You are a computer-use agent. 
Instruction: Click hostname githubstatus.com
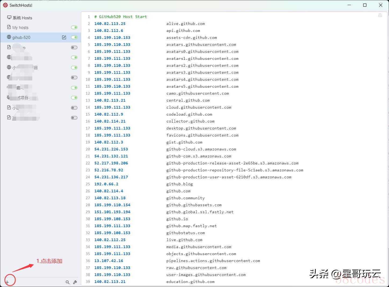pyautogui.click(x=185, y=233)
